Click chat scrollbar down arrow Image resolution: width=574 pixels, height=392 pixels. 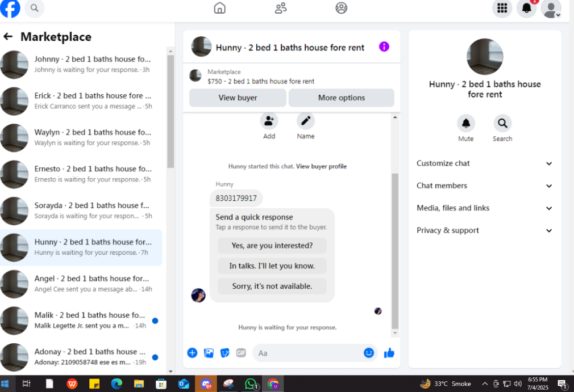coord(395,333)
